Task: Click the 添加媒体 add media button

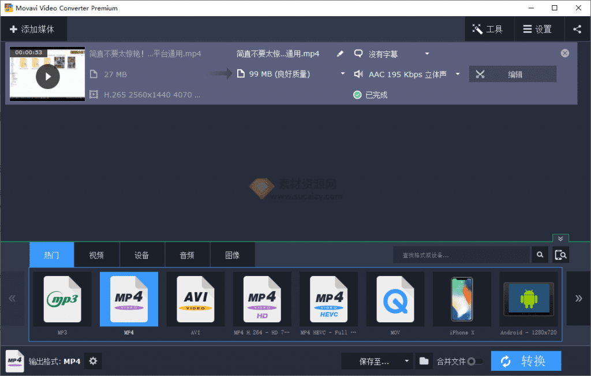Action: 33,29
